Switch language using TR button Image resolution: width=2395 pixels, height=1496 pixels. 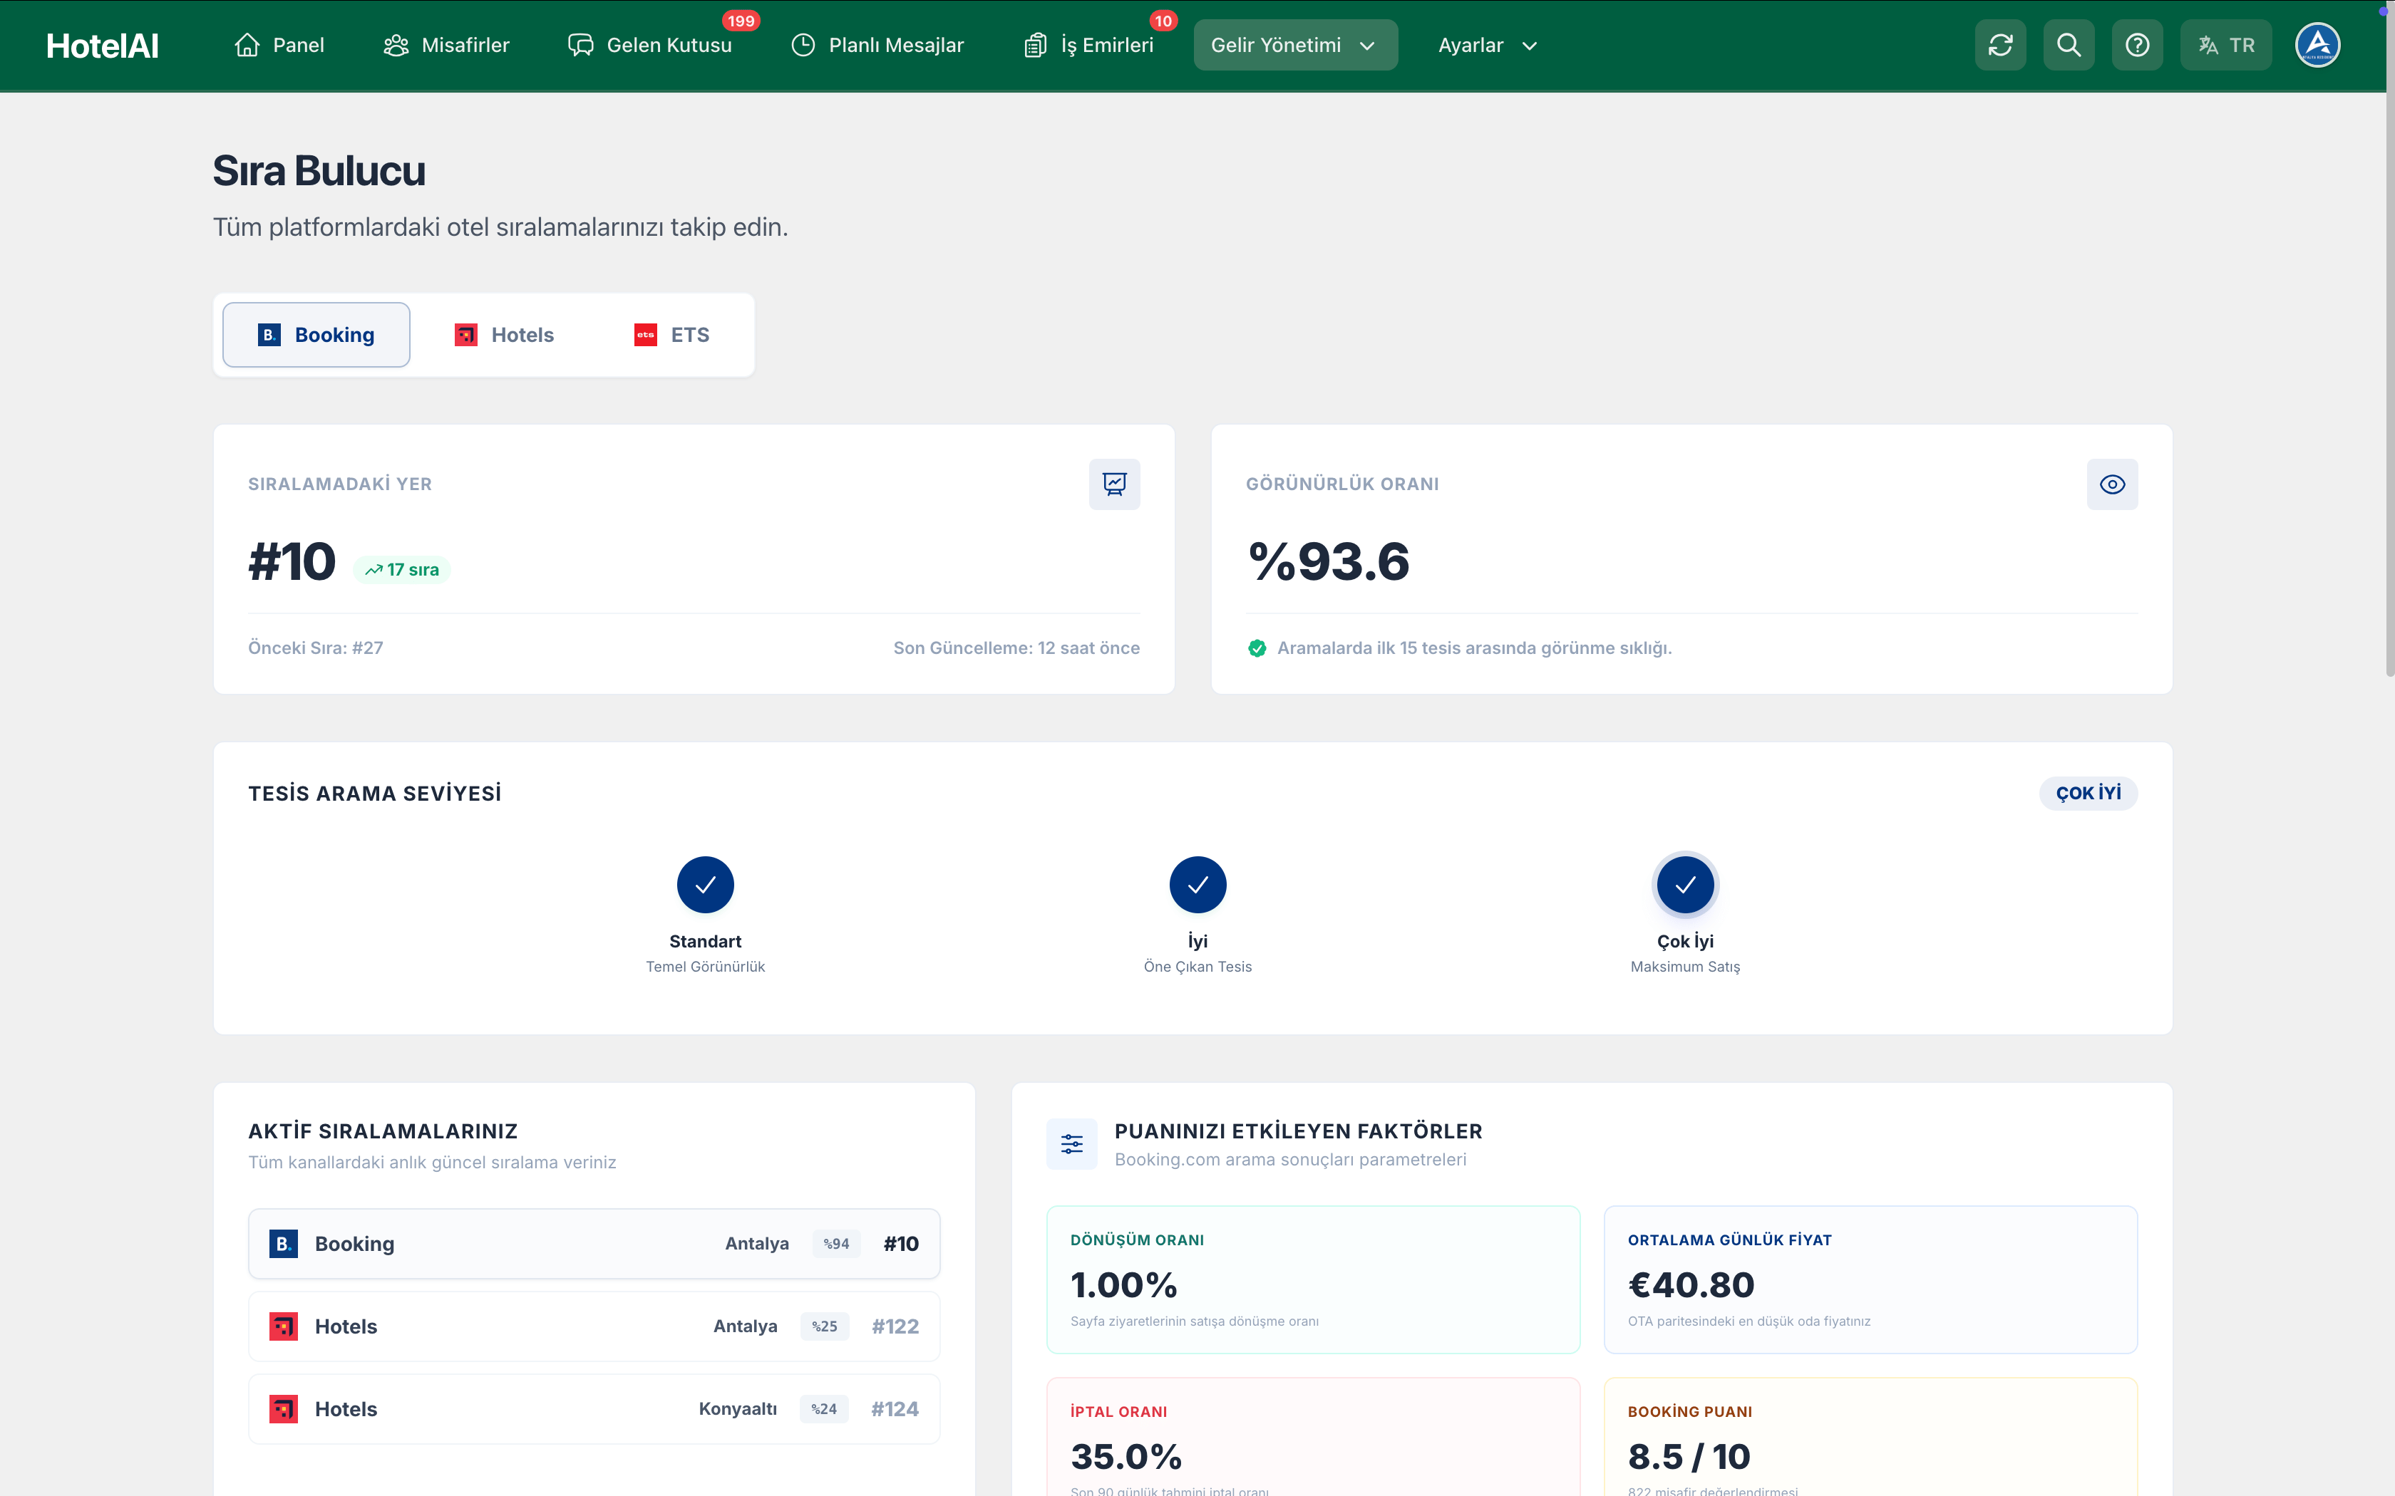point(2226,46)
